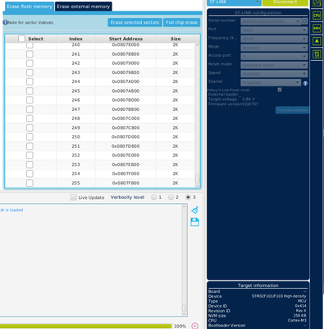Viewport: 324px width, 329px height.
Task: Click the Index column header
Action: point(75,39)
